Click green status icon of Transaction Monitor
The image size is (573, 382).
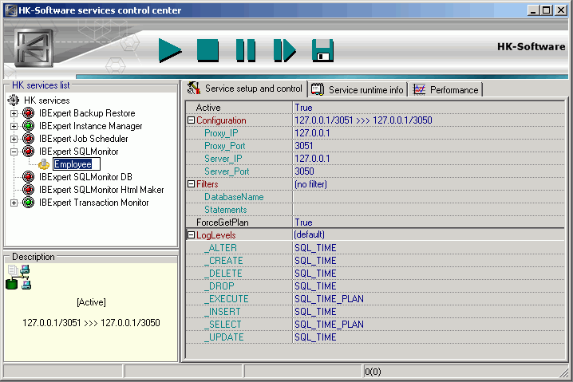[x=28, y=203]
